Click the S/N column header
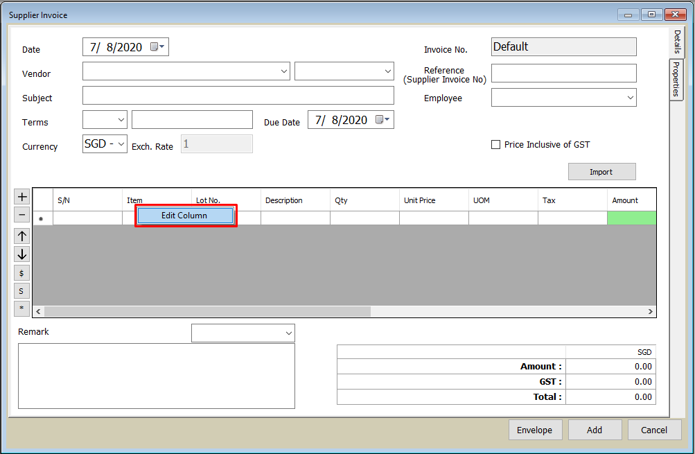The image size is (695, 454). pyautogui.click(x=87, y=200)
